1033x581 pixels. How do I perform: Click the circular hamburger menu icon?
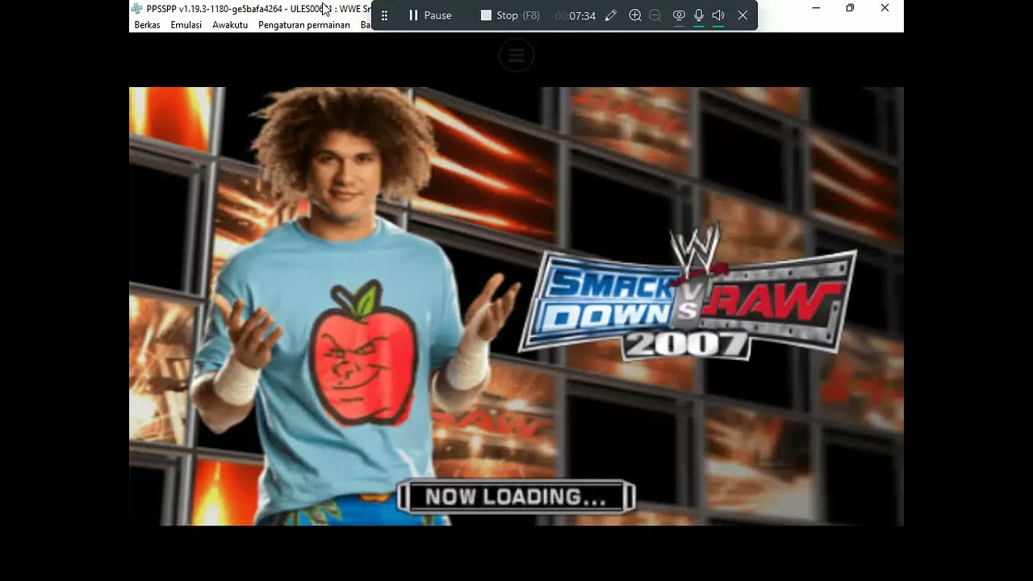click(x=516, y=56)
